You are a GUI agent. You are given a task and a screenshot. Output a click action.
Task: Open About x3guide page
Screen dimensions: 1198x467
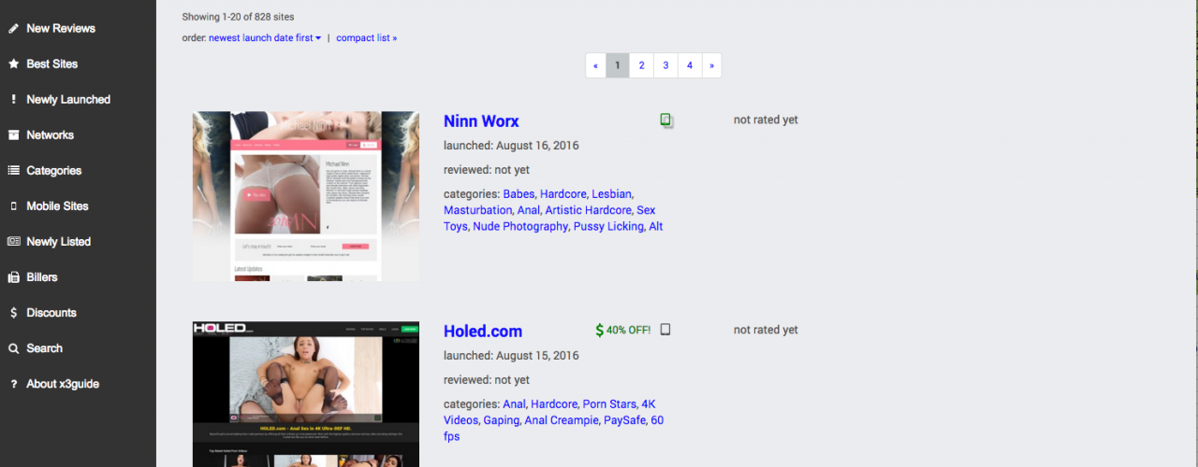[63, 383]
